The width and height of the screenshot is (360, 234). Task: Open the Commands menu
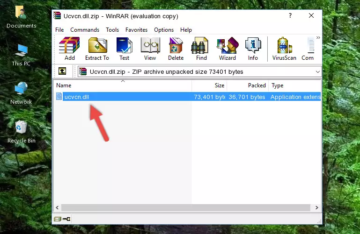tap(85, 30)
